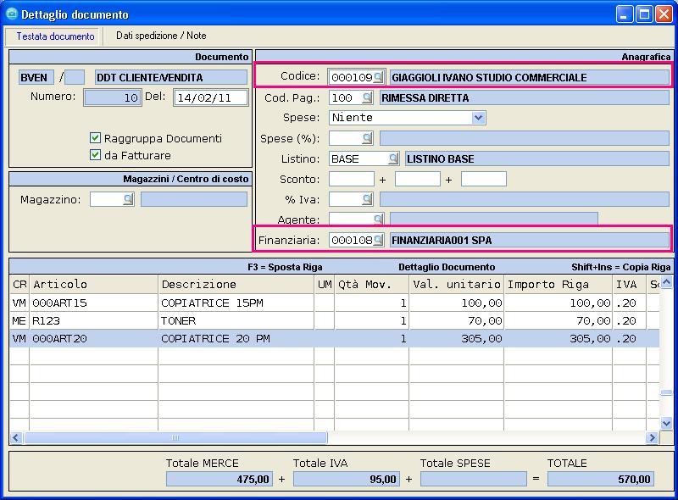Click the second Sconto input field
678x500 pixels.
(x=418, y=179)
